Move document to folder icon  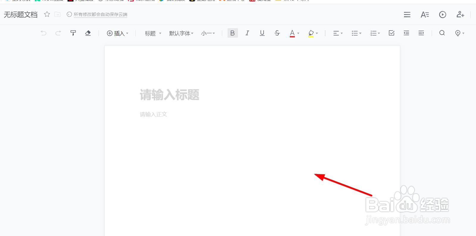[x=57, y=14]
